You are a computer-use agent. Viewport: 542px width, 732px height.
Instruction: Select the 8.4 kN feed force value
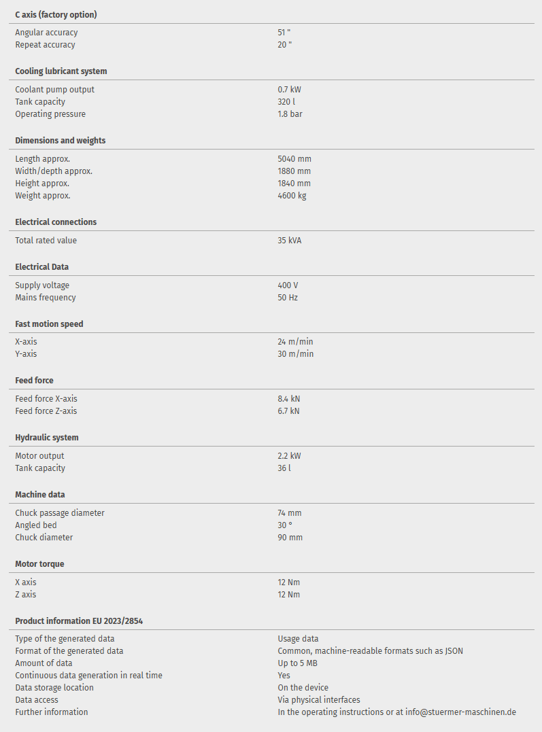click(x=288, y=399)
